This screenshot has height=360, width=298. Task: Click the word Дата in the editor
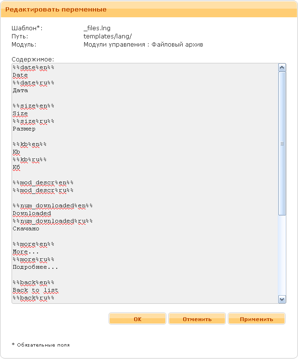20,91
